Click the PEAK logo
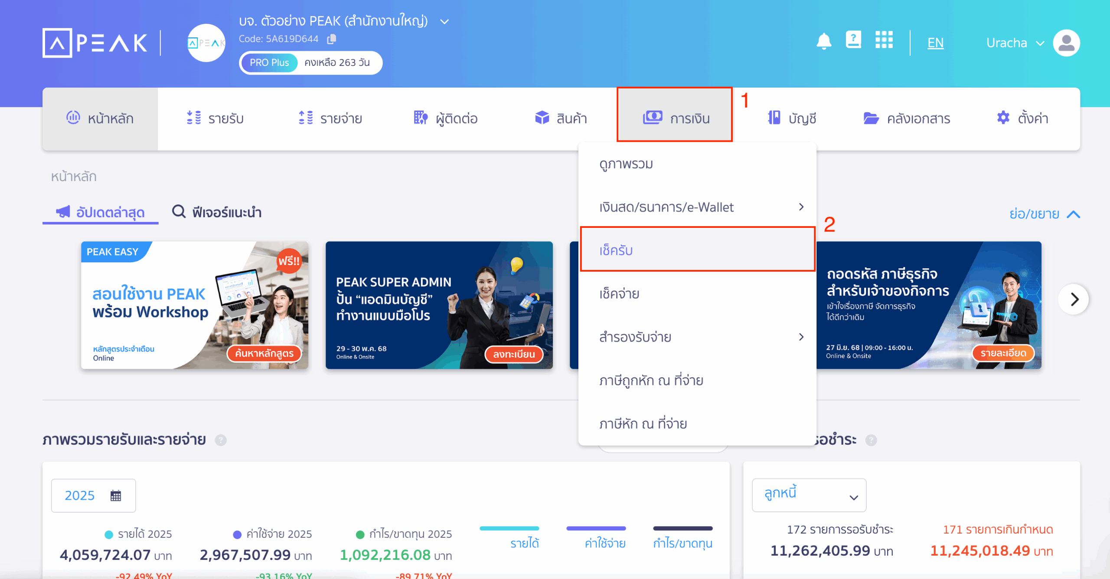The image size is (1110, 579). point(95,43)
